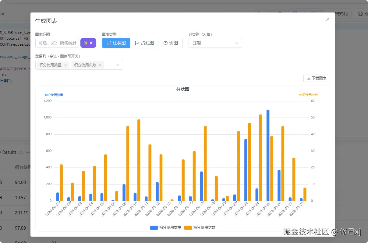Screen dimensions: 368x243
Task: Click the orange legend color swatch
Action: point(188,227)
